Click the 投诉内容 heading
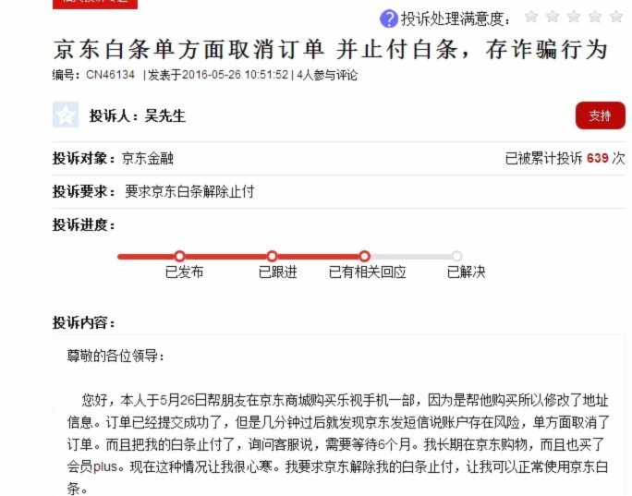 (x=83, y=322)
